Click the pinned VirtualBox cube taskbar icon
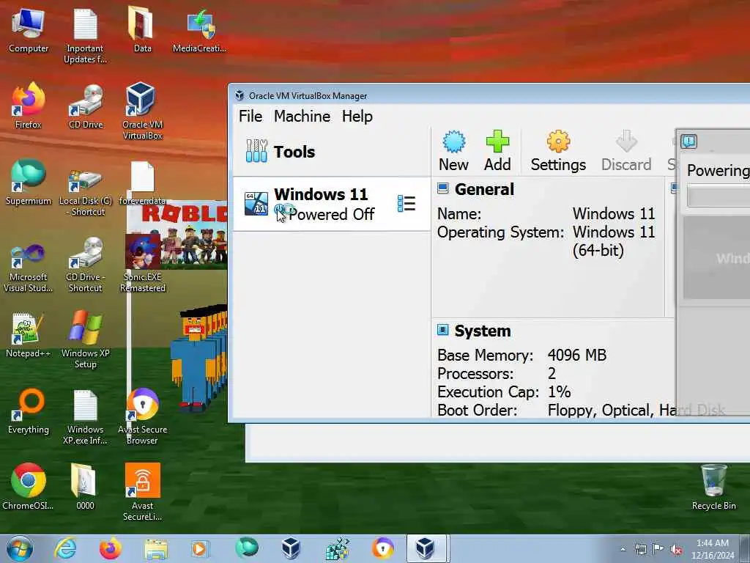The width and height of the screenshot is (750, 563). [x=291, y=548]
